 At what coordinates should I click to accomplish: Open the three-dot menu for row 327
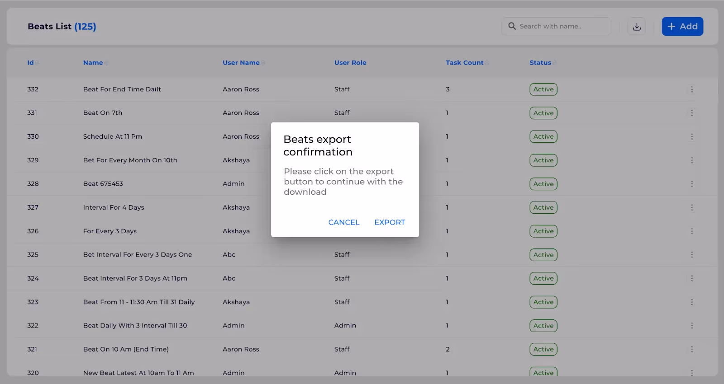pyautogui.click(x=692, y=207)
